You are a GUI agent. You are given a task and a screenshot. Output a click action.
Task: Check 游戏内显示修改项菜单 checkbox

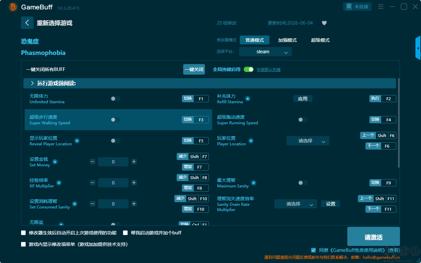point(23,244)
